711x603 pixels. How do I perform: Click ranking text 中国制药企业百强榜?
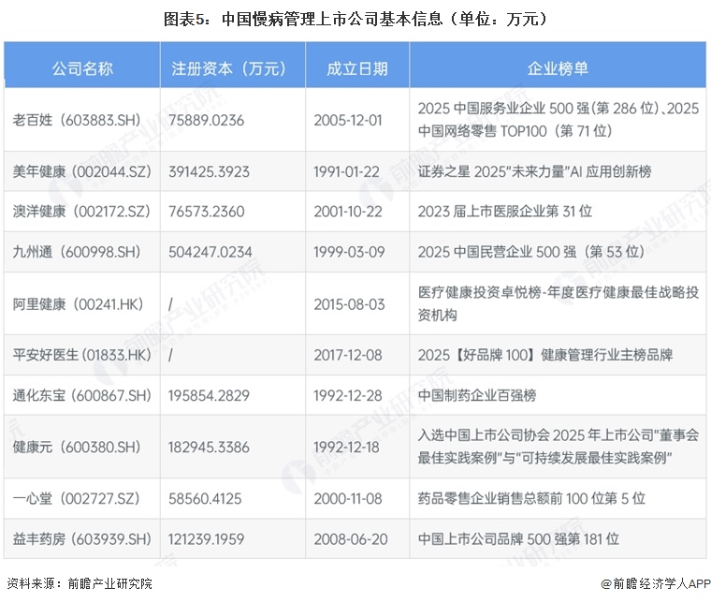[477, 395]
